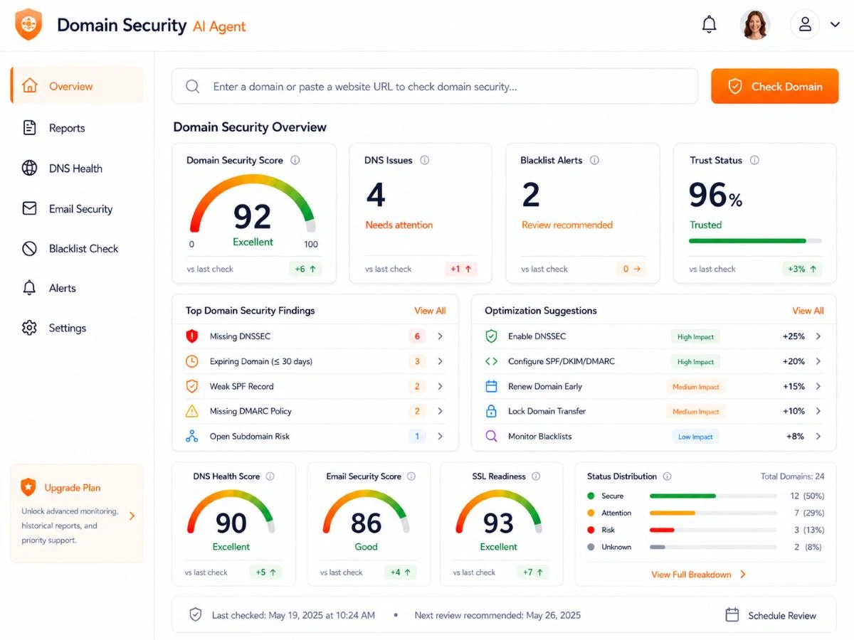
Task: Expand the user account dropdown arrow
Action: pyautogui.click(x=835, y=25)
